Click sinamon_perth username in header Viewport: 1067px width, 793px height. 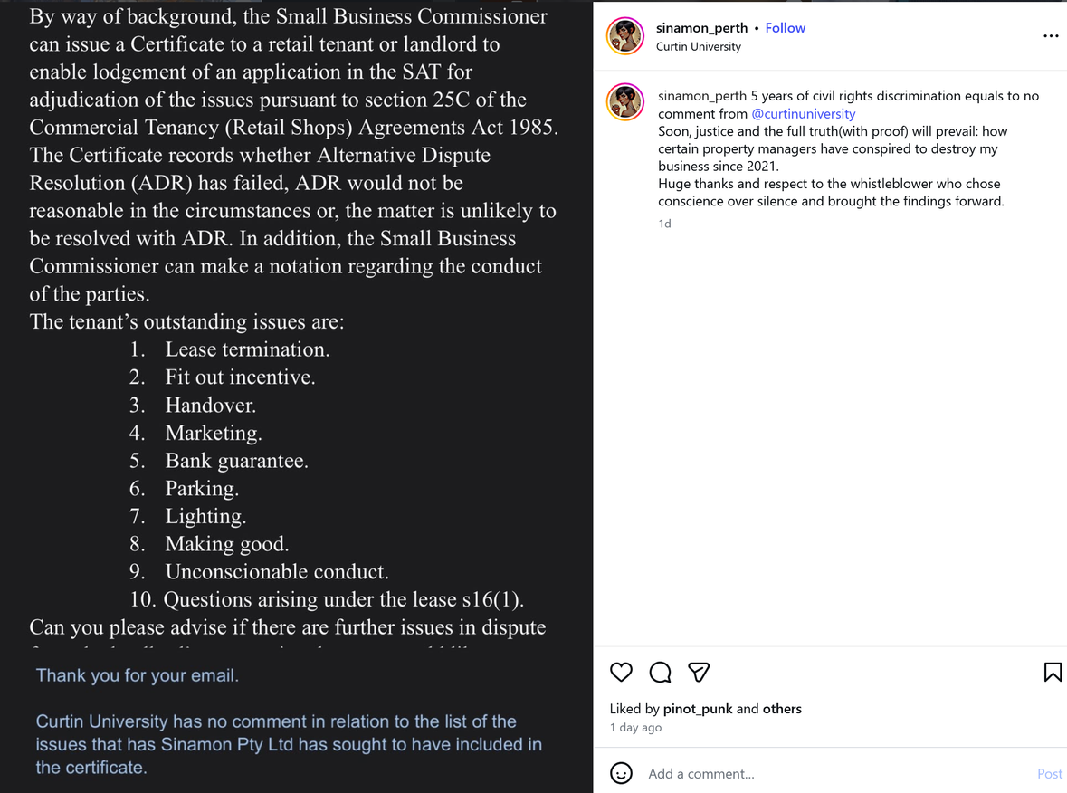pos(701,28)
